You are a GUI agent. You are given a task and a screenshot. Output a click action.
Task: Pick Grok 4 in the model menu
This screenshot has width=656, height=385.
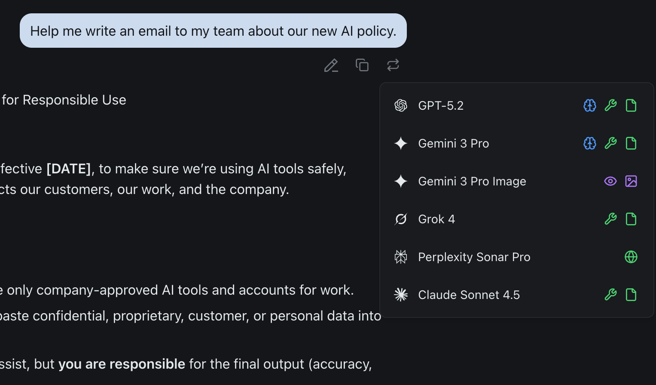(x=436, y=219)
